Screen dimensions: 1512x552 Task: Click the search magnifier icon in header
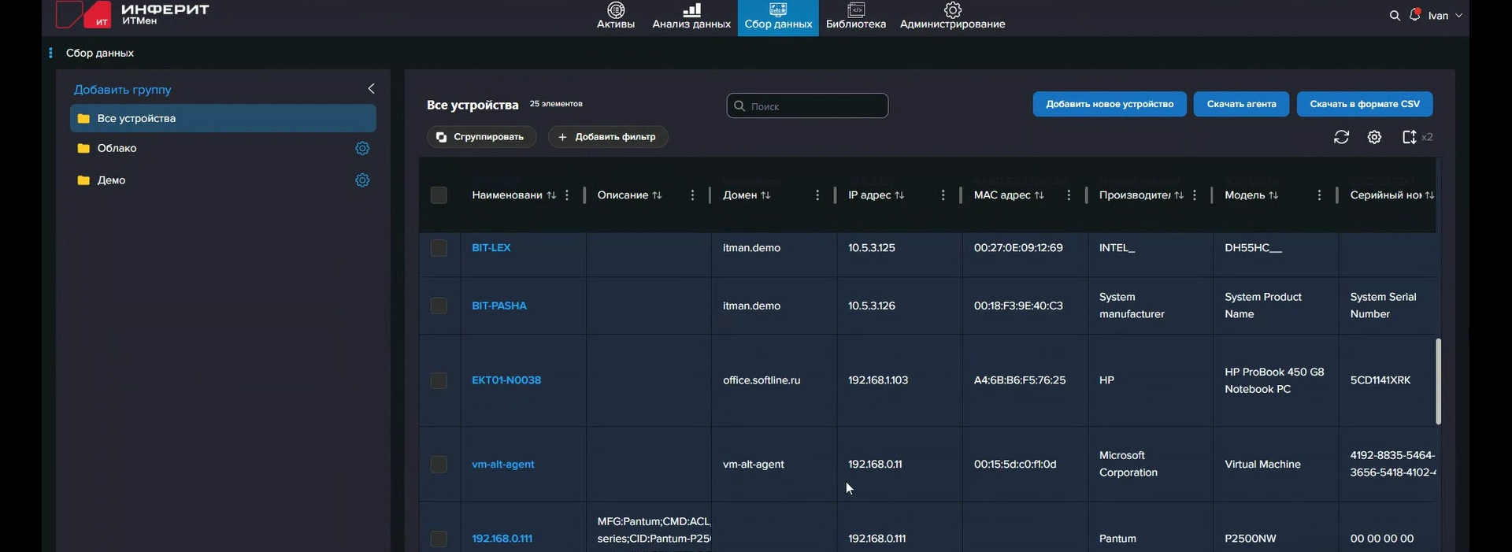(x=1395, y=16)
